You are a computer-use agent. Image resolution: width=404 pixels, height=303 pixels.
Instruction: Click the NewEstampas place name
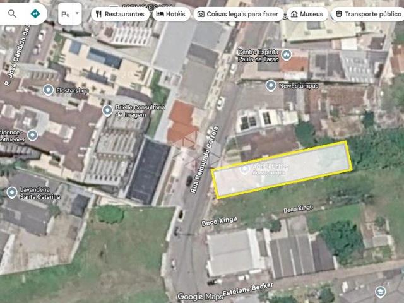coord(299,86)
